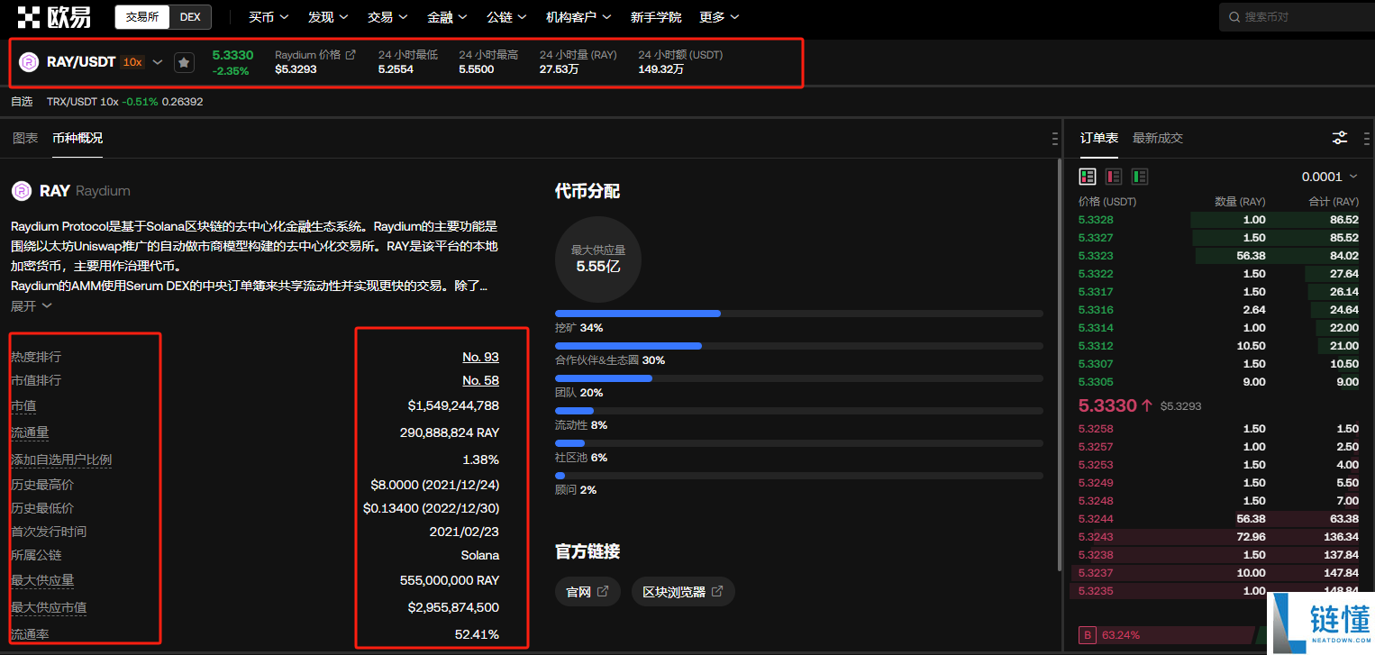
Task: Click the 最大供应量 5.55亿 circle
Action: 598,259
